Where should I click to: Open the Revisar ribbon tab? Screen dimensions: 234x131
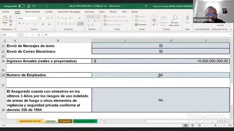pyautogui.click(x=113, y=12)
